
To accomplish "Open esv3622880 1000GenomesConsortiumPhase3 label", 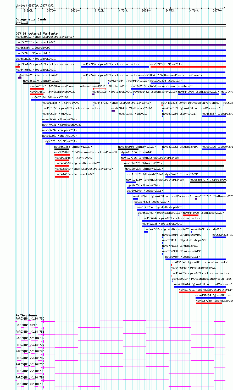I will (170, 75).
